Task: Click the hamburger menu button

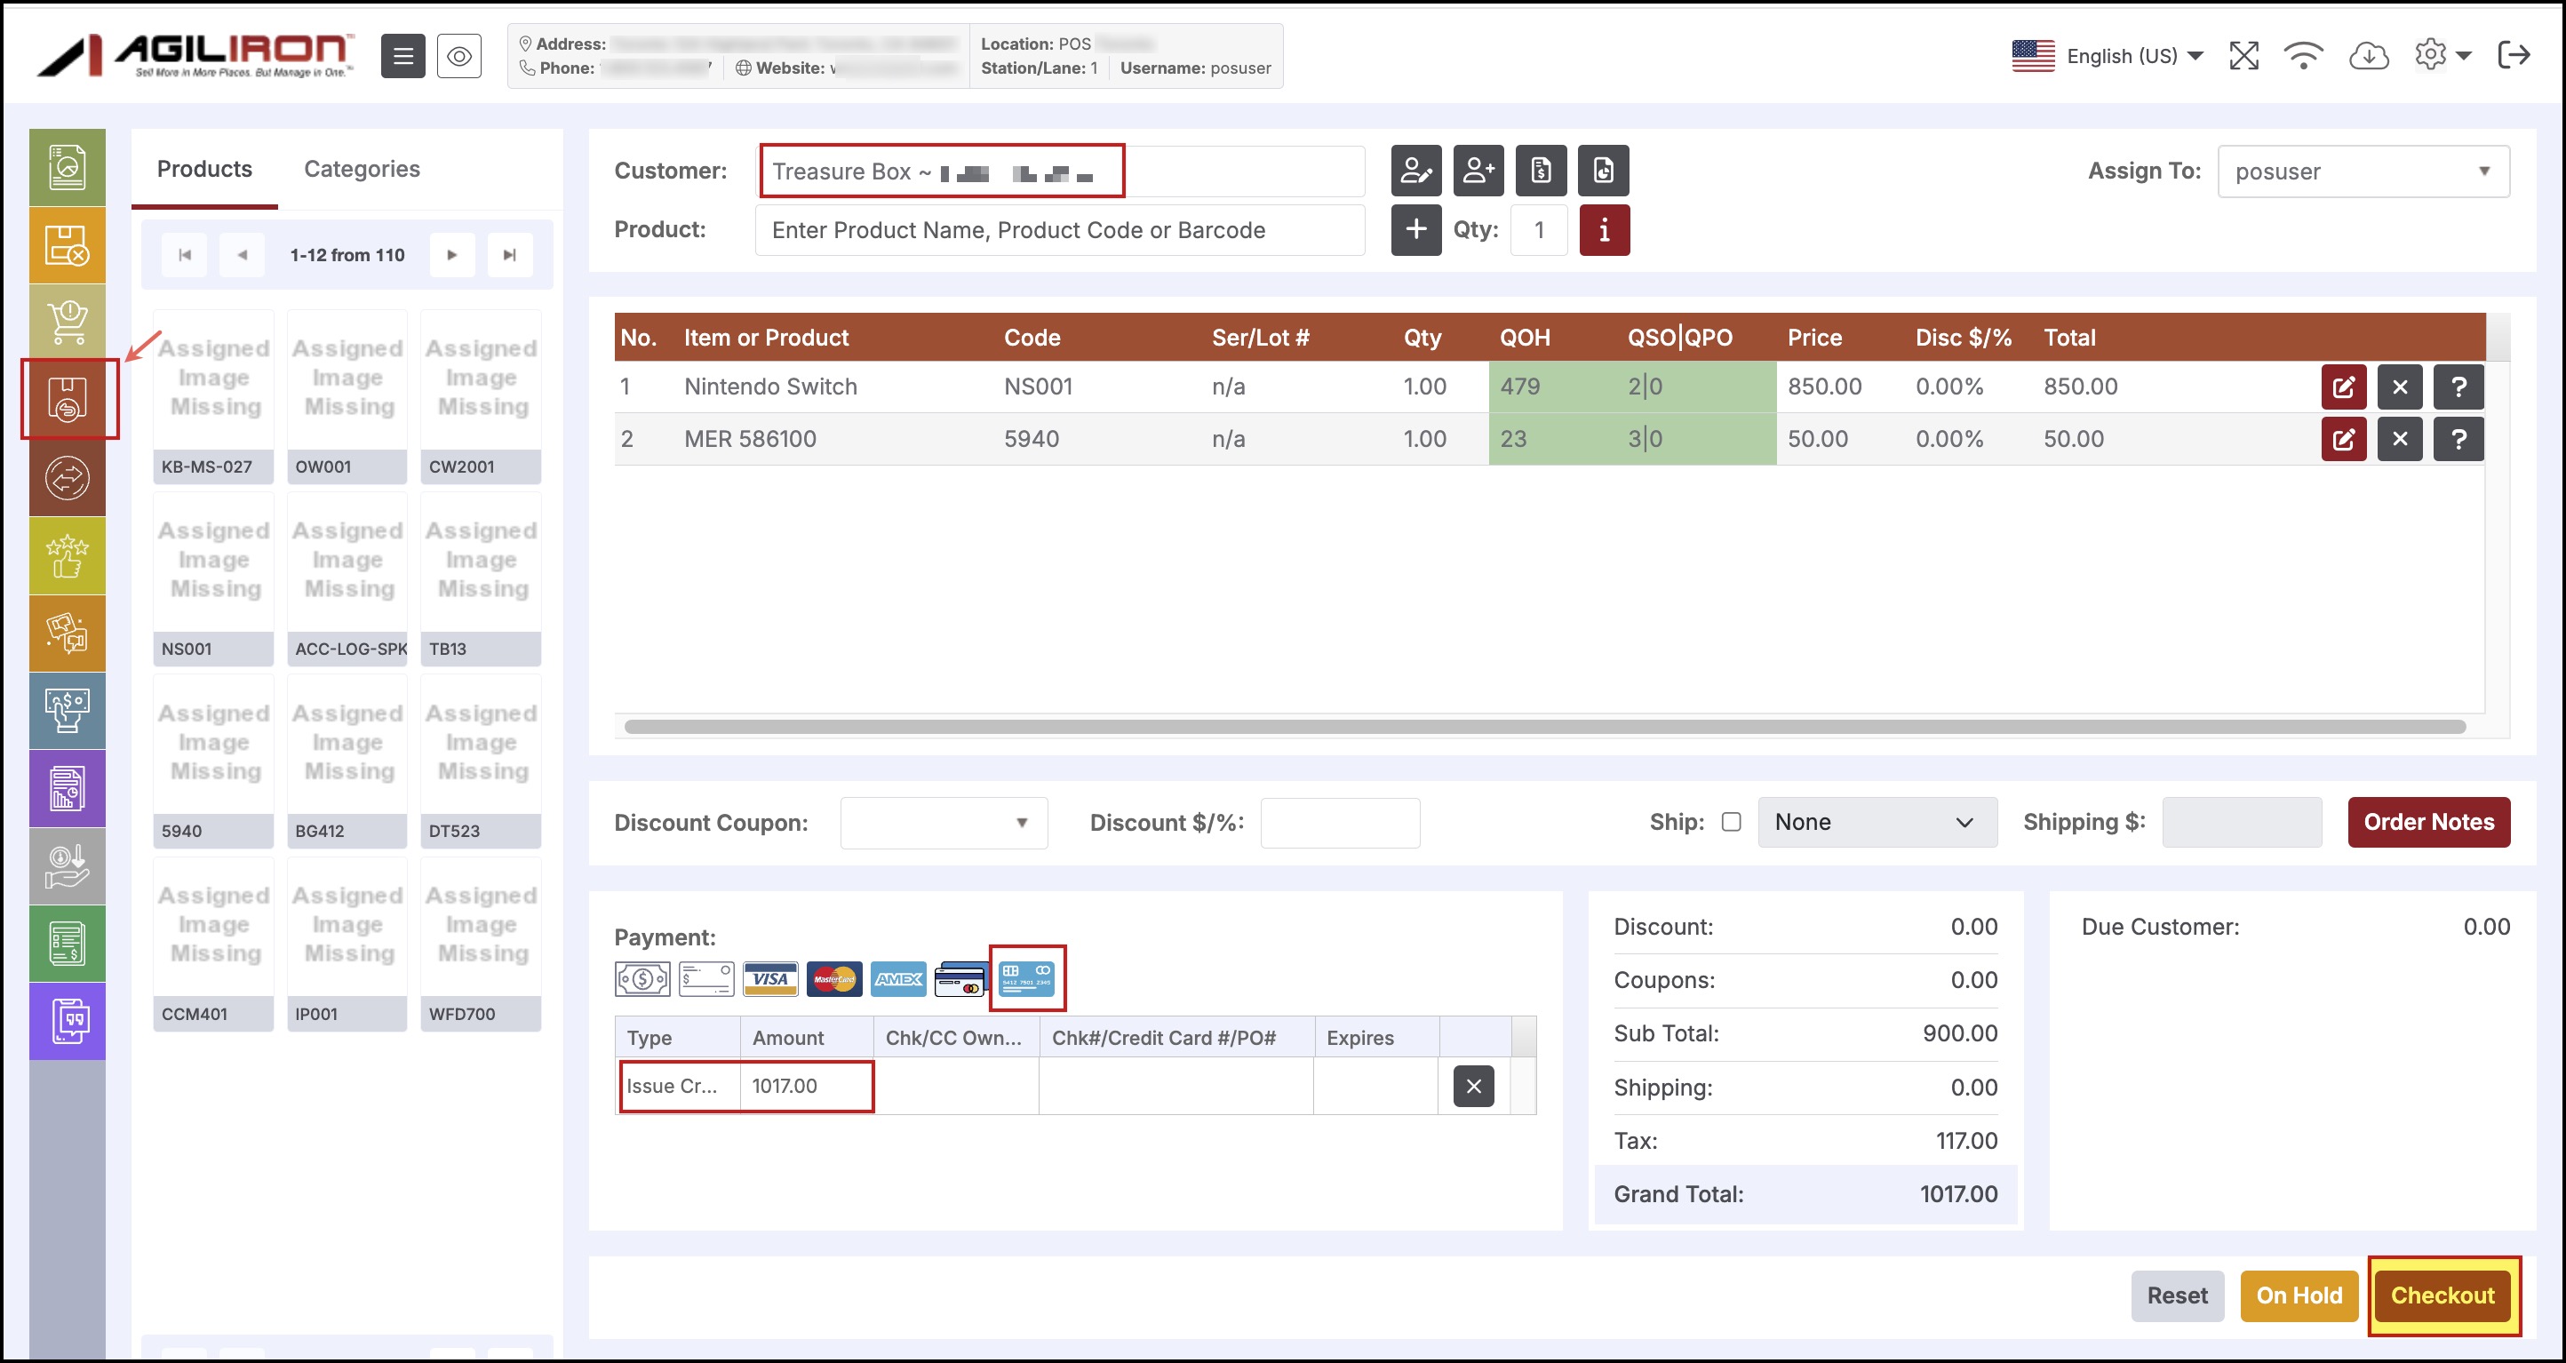Action: pos(403,56)
